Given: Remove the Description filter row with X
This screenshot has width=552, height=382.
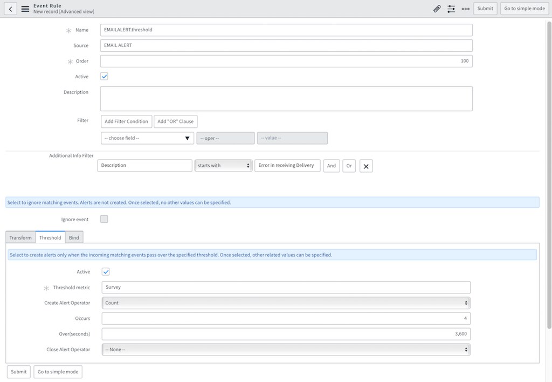Looking at the screenshot, I should pos(366,166).
